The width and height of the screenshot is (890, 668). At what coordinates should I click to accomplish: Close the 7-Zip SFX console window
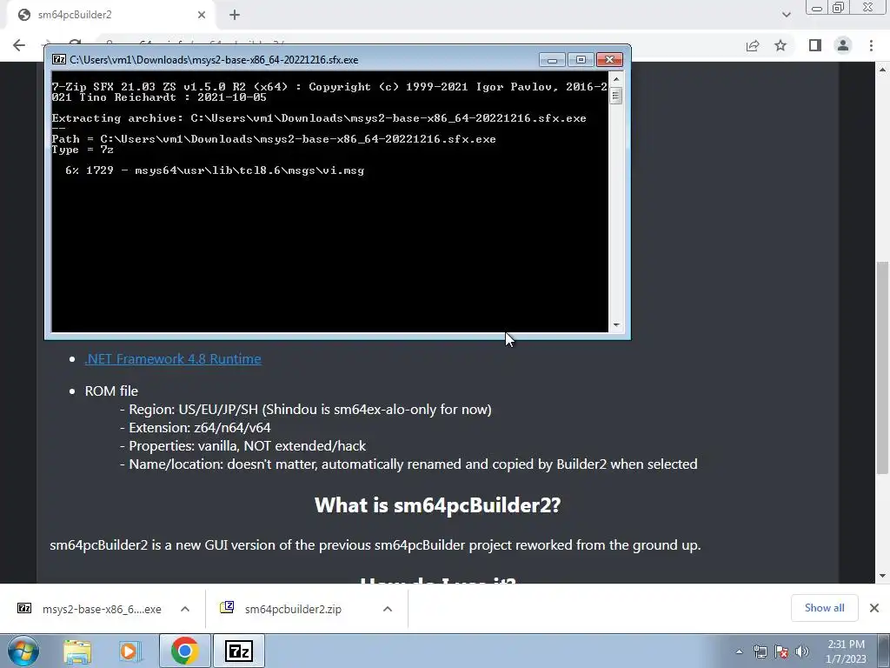pos(609,60)
